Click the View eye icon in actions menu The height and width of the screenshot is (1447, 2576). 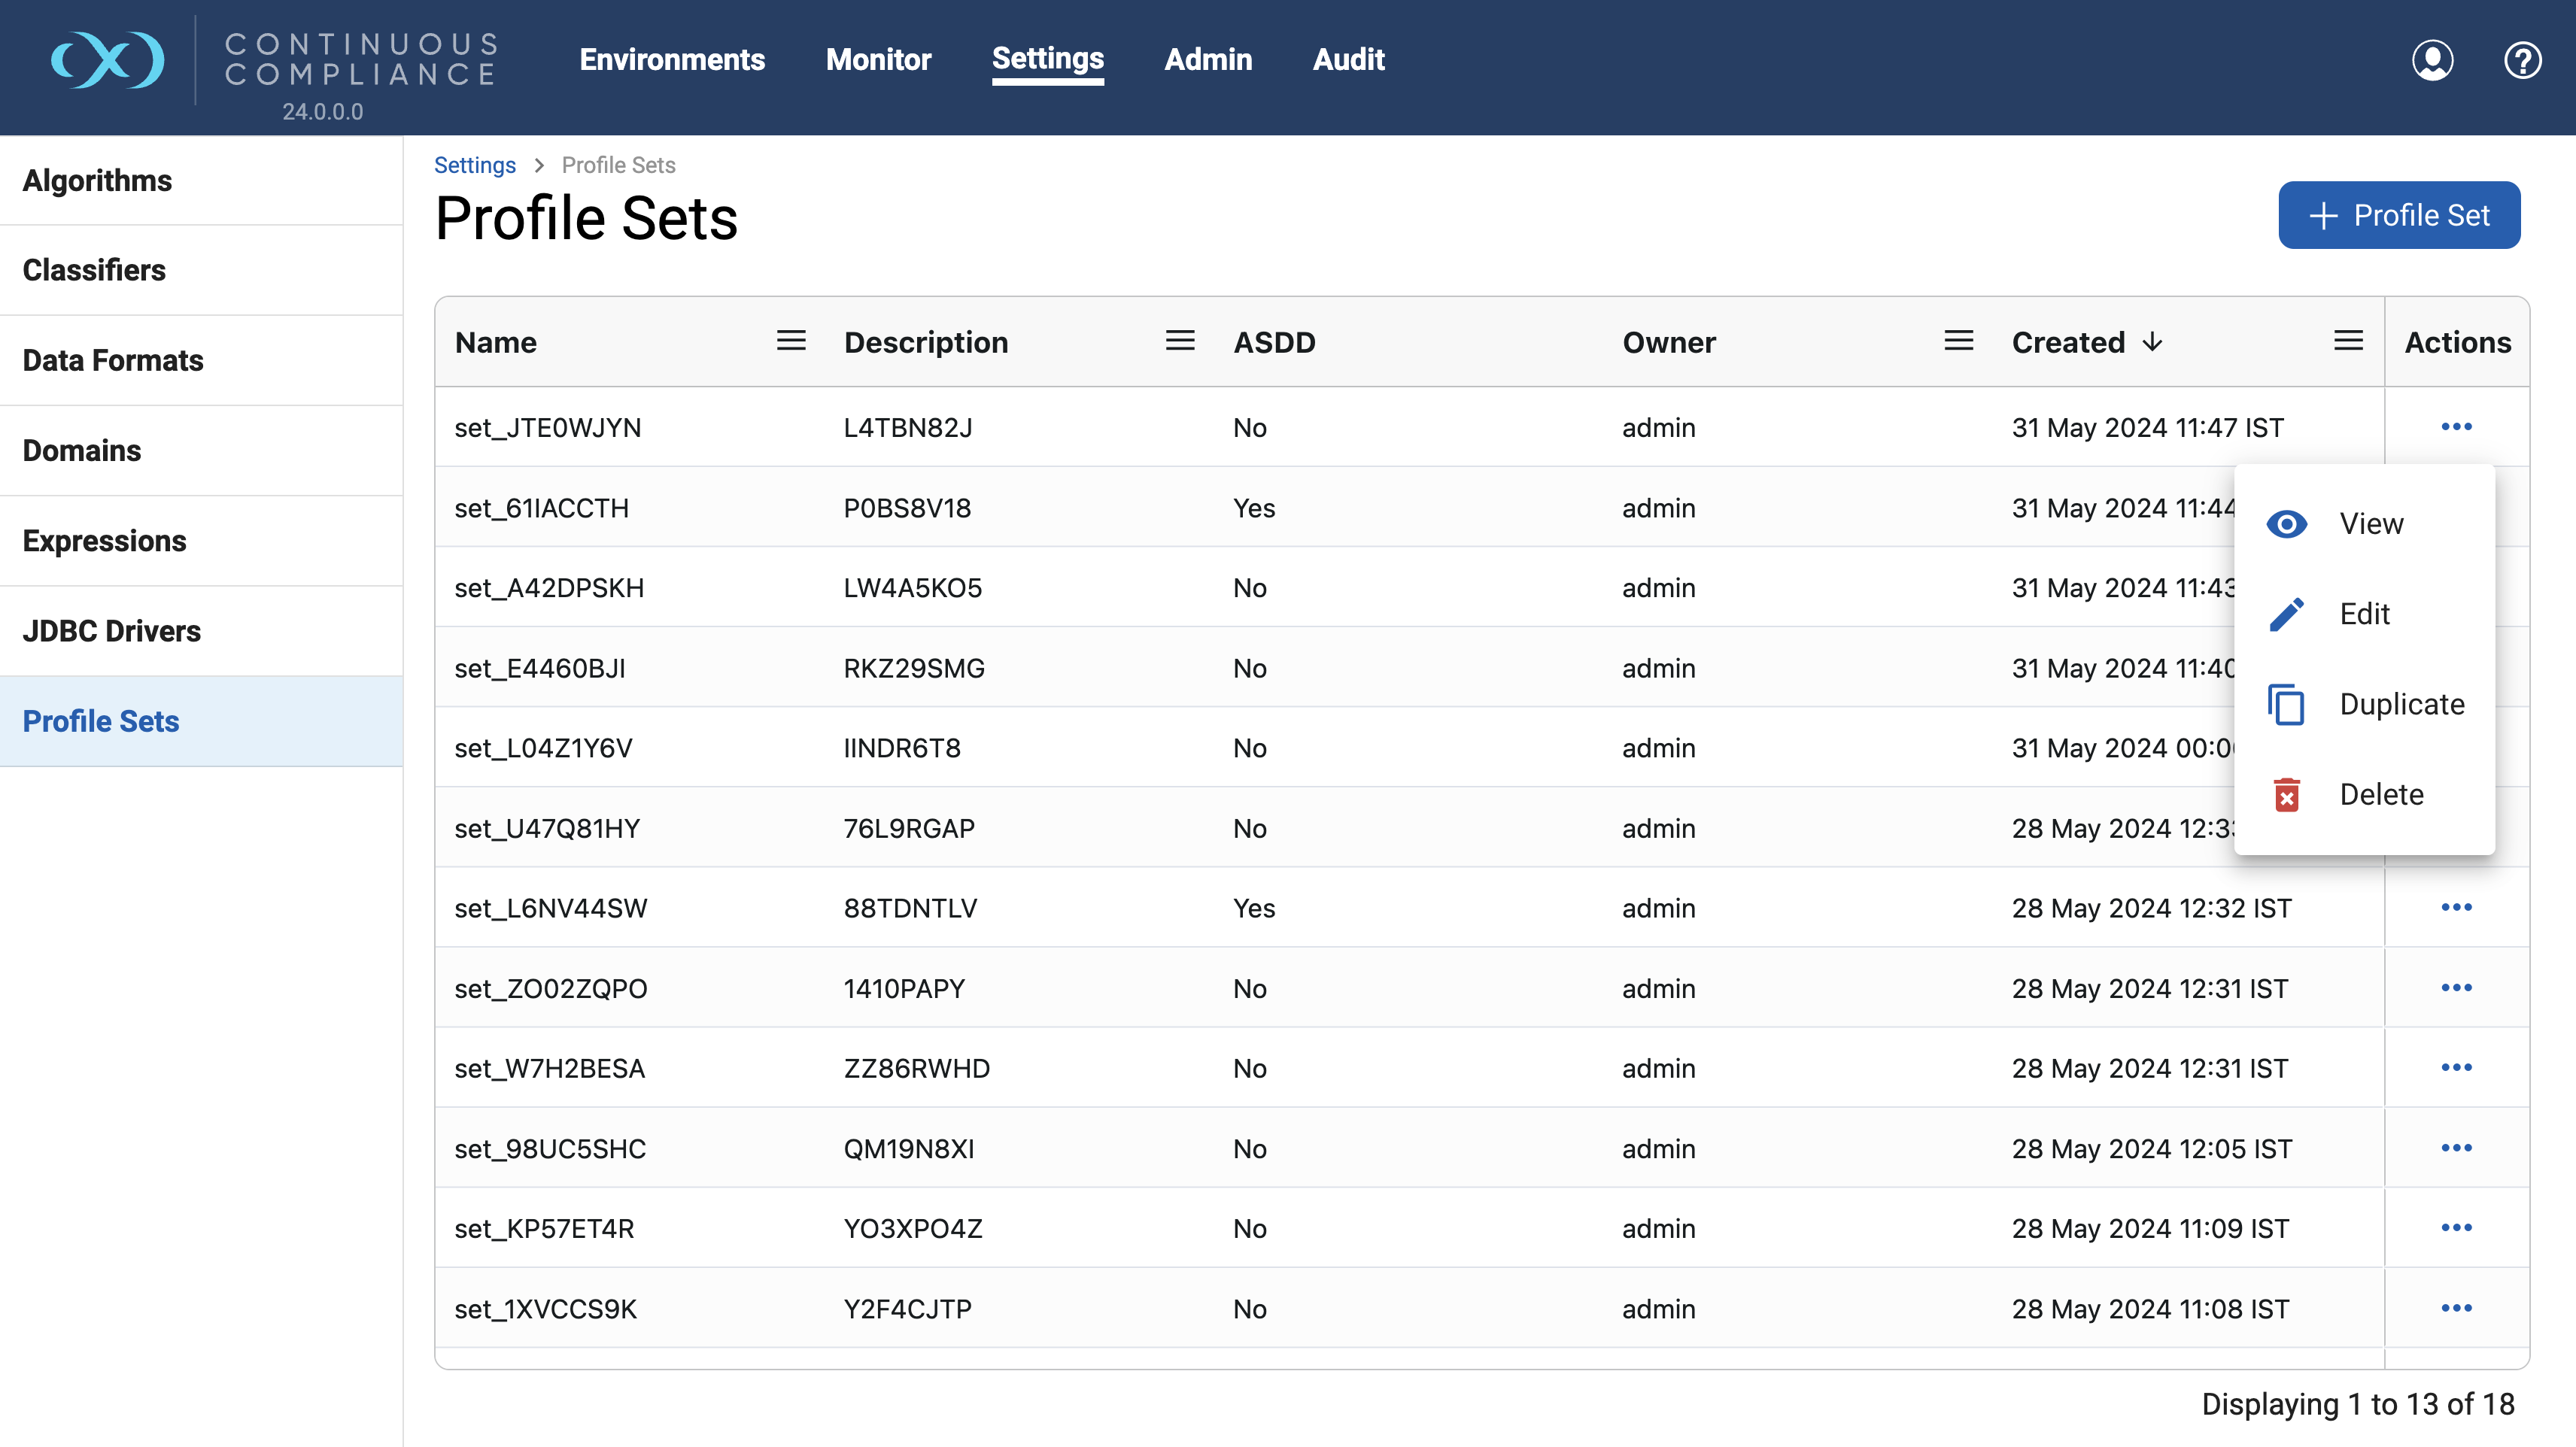coord(2288,523)
